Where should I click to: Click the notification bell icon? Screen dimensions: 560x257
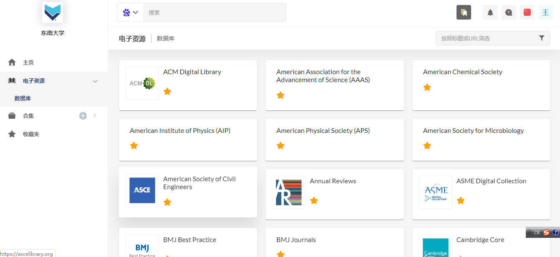[x=490, y=12]
